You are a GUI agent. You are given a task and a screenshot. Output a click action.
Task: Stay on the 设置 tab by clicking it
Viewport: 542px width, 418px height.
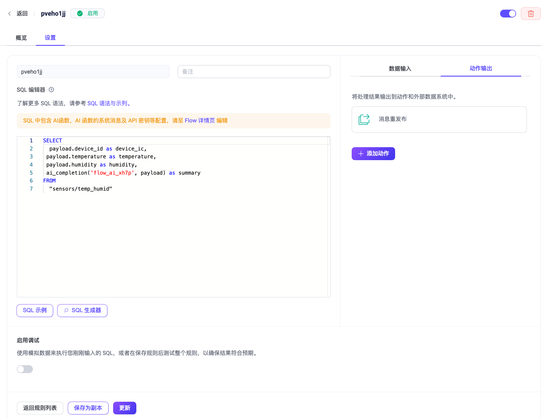coord(50,38)
